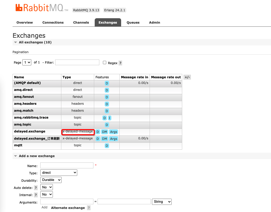
Task: Click the x-delayed-message type of delayed.exchange_订单刷新
Action: tap(78, 138)
